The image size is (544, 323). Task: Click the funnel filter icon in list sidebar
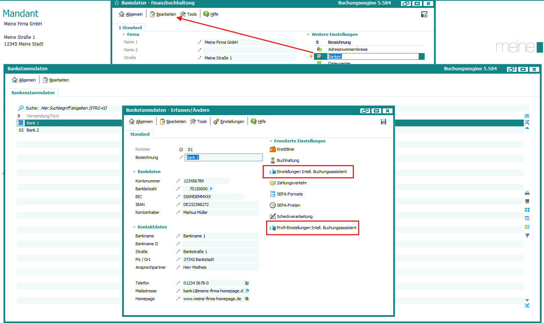[527, 236]
